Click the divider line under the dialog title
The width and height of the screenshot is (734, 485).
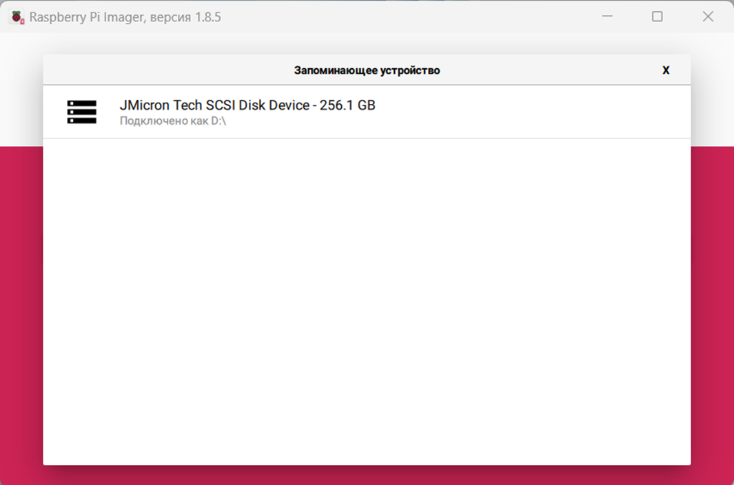(367, 83)
